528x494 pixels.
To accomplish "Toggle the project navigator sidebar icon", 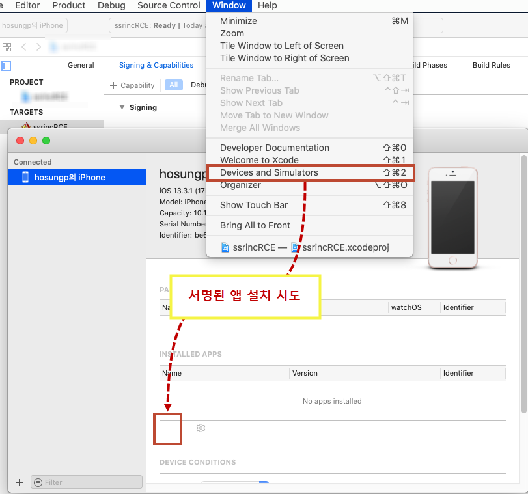I will pos(6,66).
